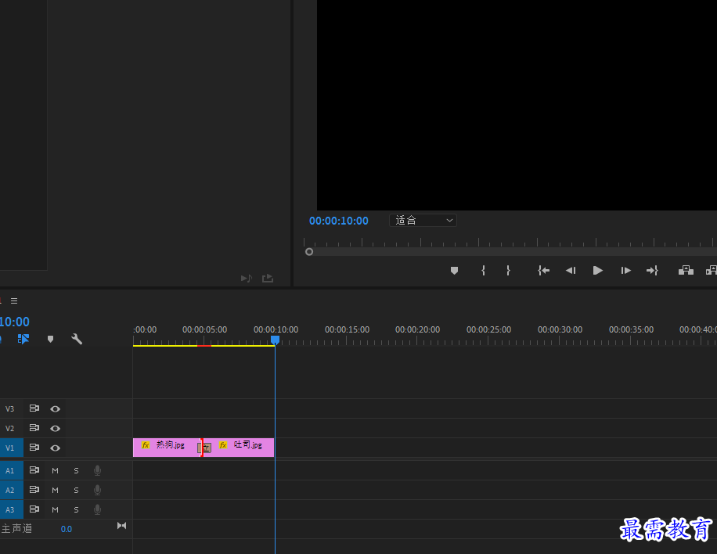Select the V3 track header
Screen dimensions: 717x554
tap(9, 408)
